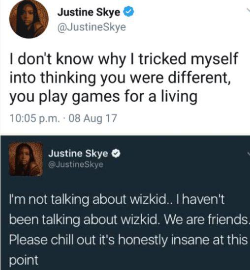Click the word 'point' ending the dark tweet
The height and width of the screenshot is (270, 250).
coord(24,261)
